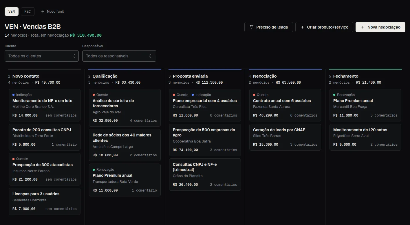Click the funnel icon in Preciso de leads
Image resolution: width=410 pixels, height=225 pixels.
252,27
